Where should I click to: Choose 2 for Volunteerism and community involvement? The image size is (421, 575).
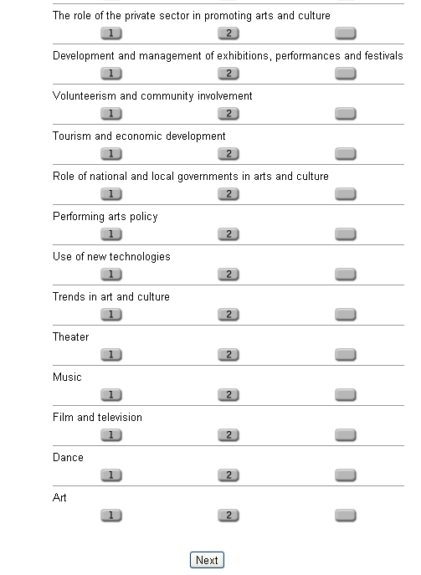[x=228, y=114]
